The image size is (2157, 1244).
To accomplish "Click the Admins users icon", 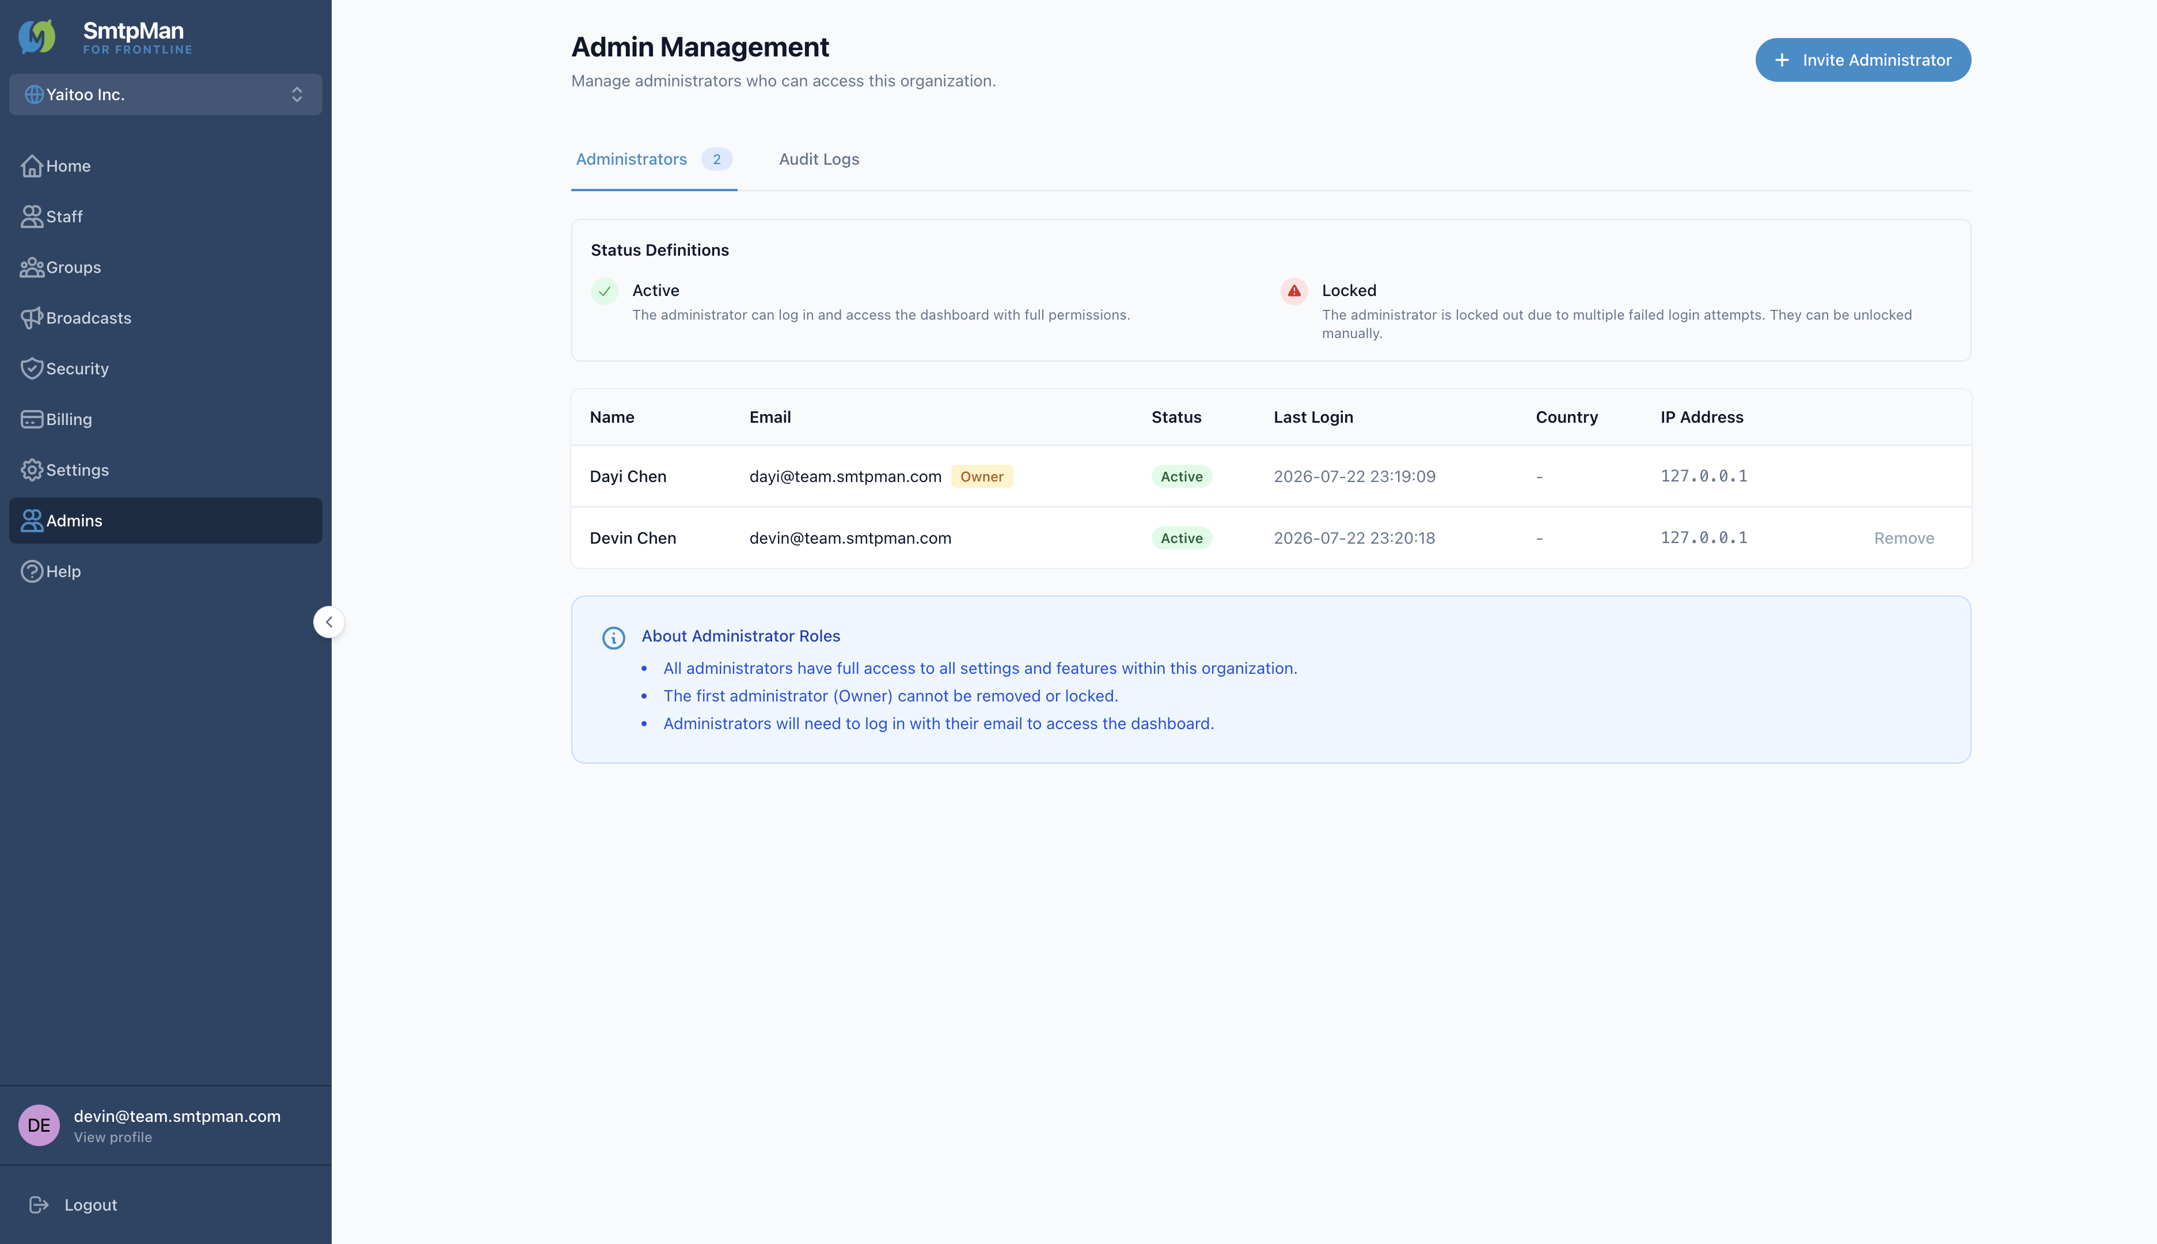I will 32,520.
